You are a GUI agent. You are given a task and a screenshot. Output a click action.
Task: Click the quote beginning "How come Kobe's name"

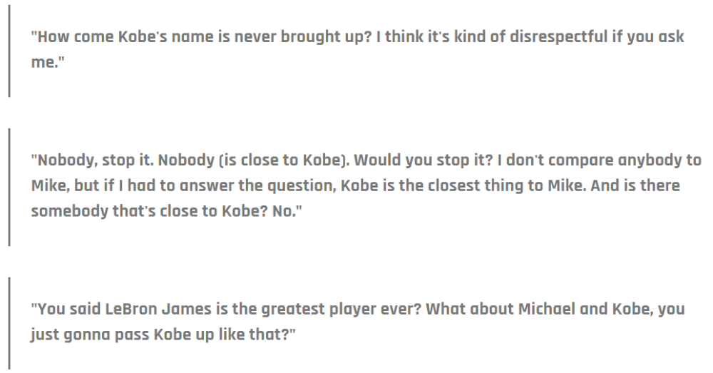[x=357, y=49]
